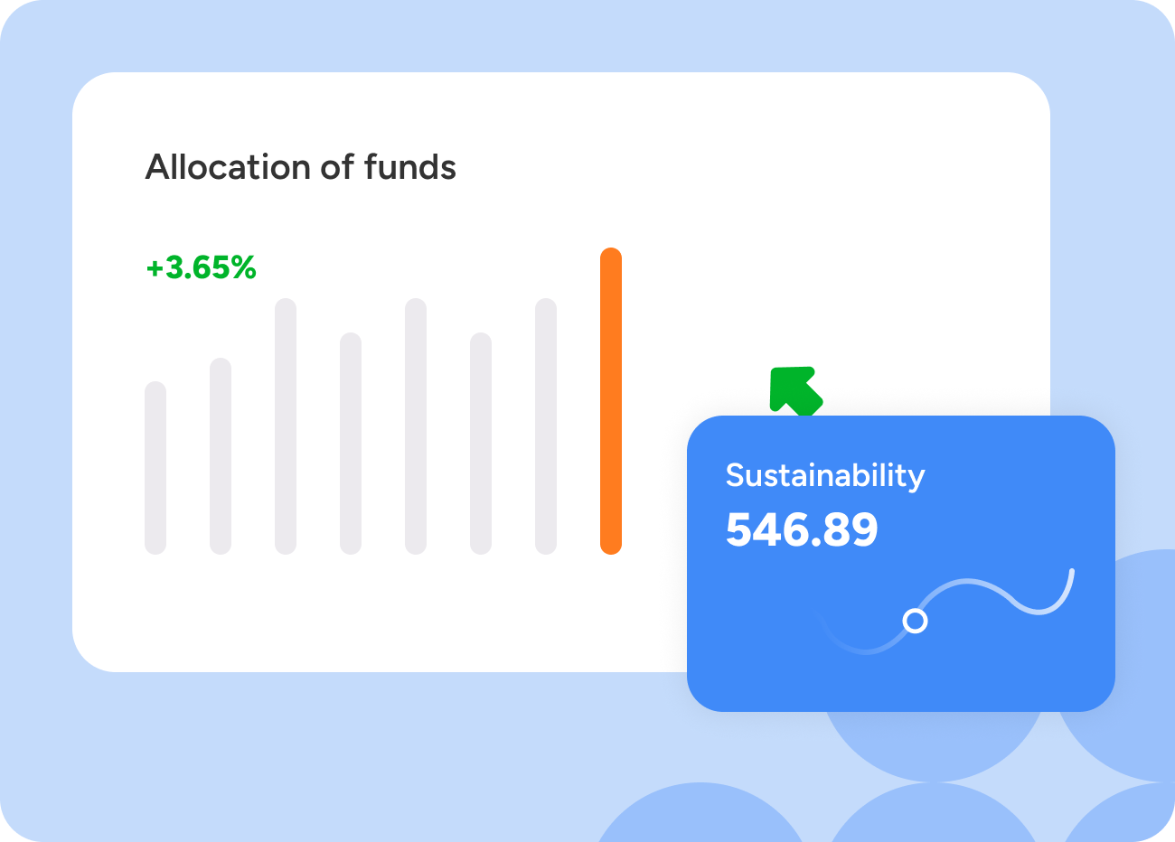Viewport: 1175px width, 842px height.
Task: Select the second grey bar
Action: (221, 456)
